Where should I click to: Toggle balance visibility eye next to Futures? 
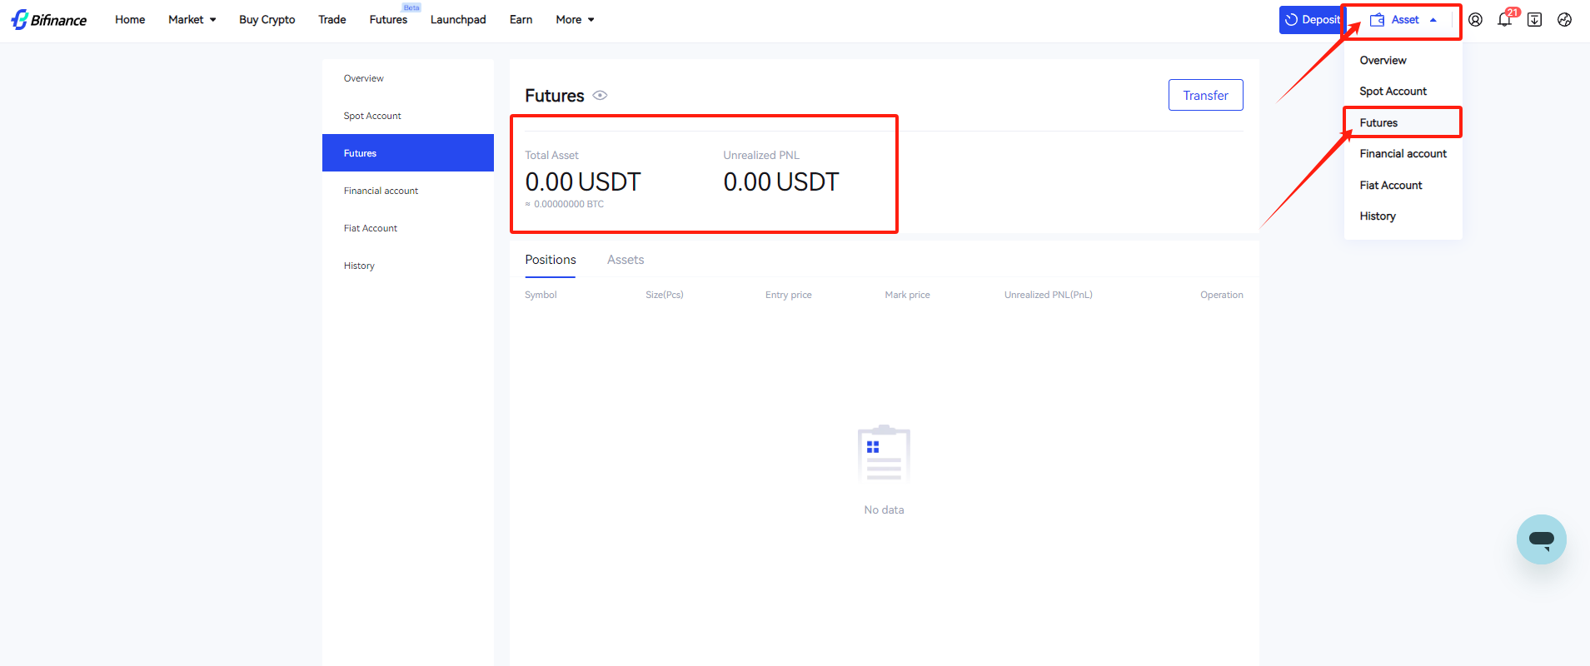600,96
